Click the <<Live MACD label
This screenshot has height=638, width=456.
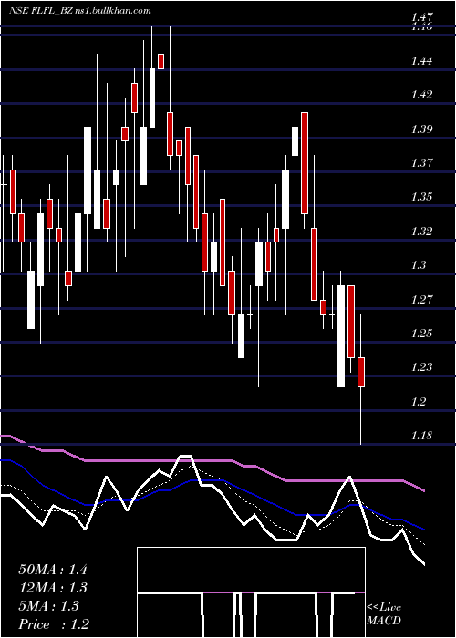click(384, 613)
